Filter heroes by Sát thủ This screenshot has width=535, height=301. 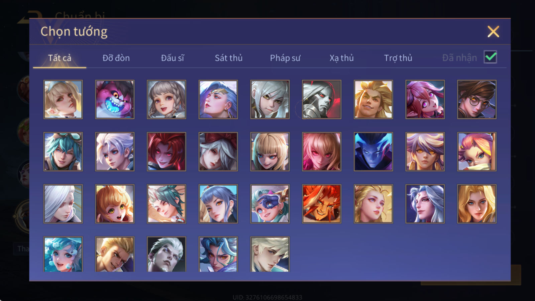tap(229, 58)
